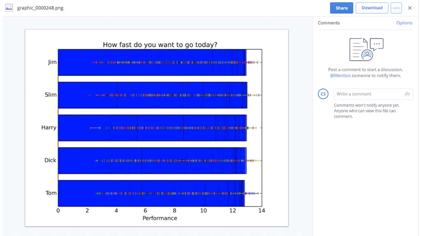
Task: Open the three-dot more options menu
Action: 396,8
